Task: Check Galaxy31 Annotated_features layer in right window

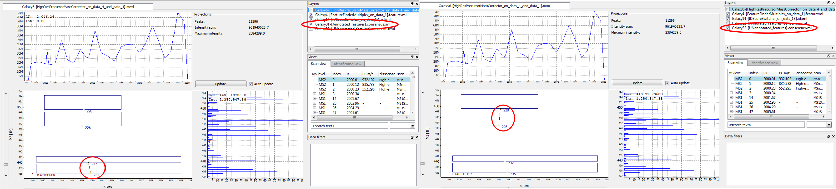Action: [728, 23]
